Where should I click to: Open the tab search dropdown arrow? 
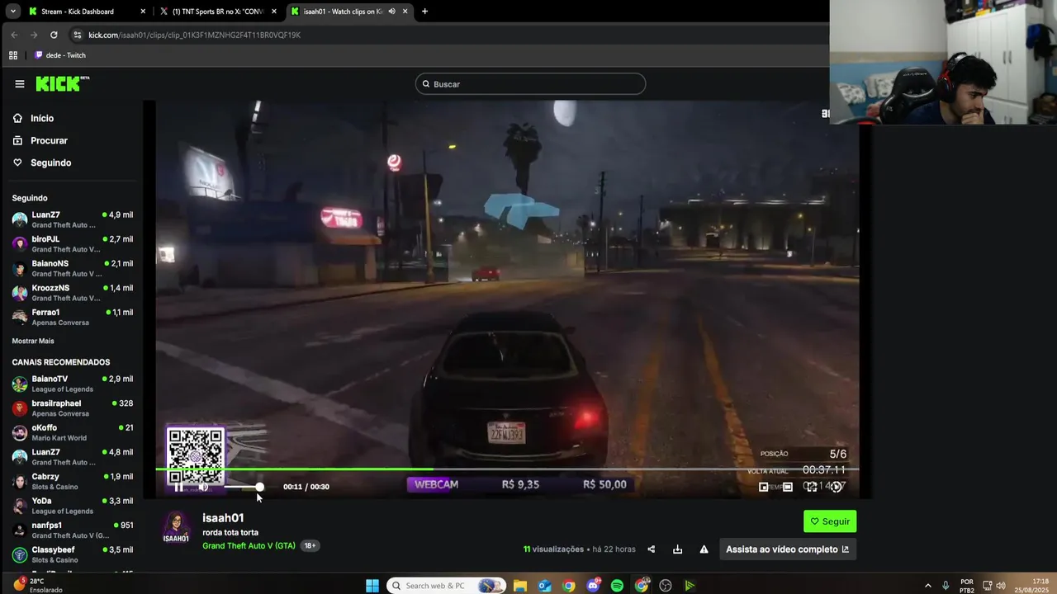click(x=12, y=12)
